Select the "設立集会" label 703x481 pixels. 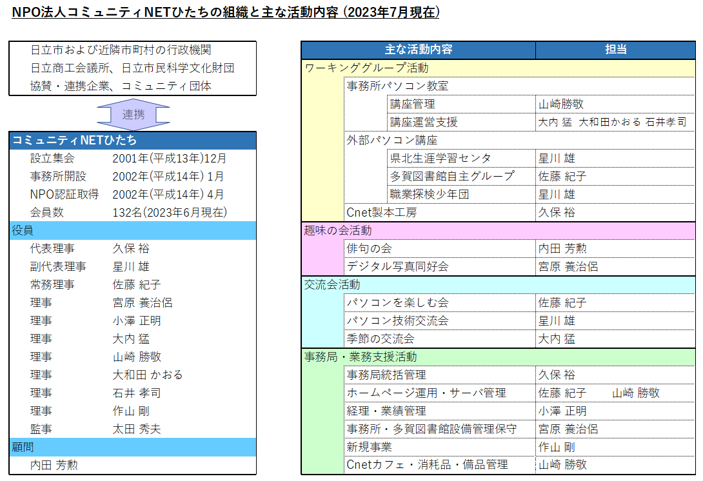tap(52, 158)
